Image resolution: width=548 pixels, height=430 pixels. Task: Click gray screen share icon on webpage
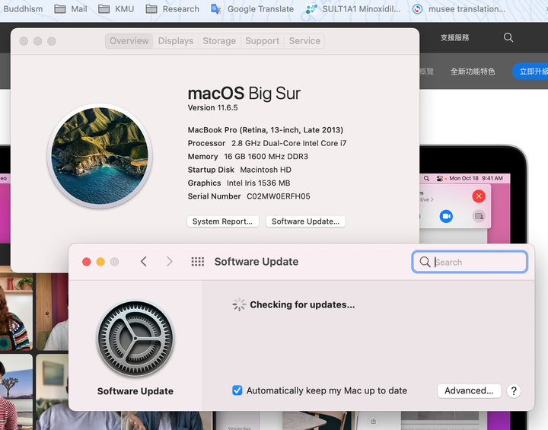click(479, 216)
